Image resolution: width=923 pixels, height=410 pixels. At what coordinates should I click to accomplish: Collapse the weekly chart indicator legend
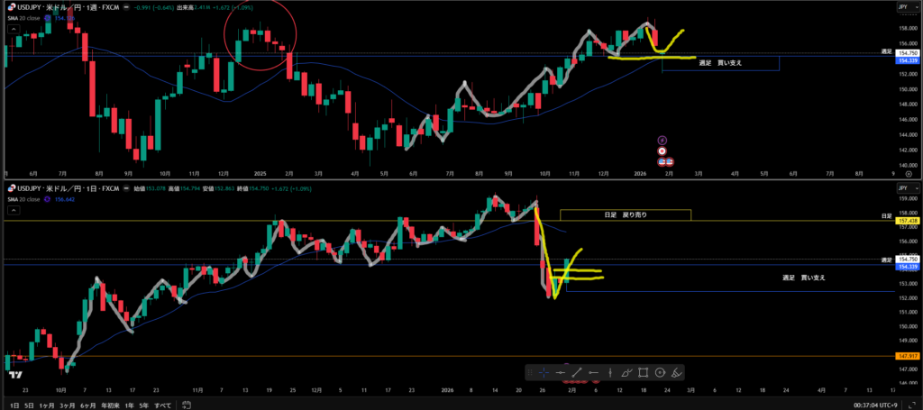[x=13, y=28]
